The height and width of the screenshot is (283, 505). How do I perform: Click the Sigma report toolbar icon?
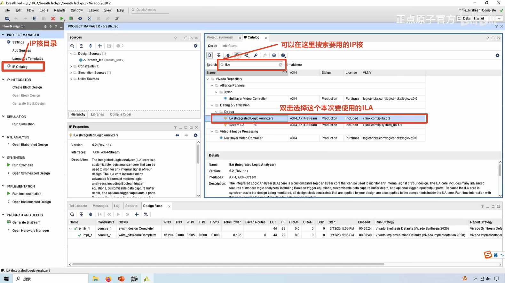89,19
